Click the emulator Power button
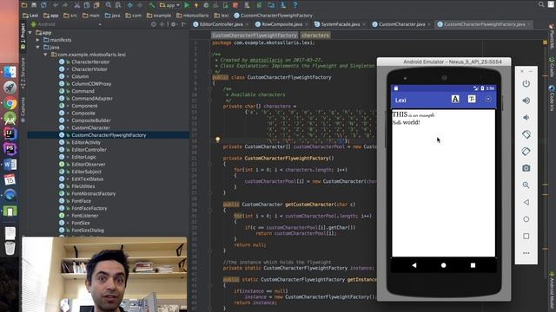The image size is (556, 312). point(526,84)
